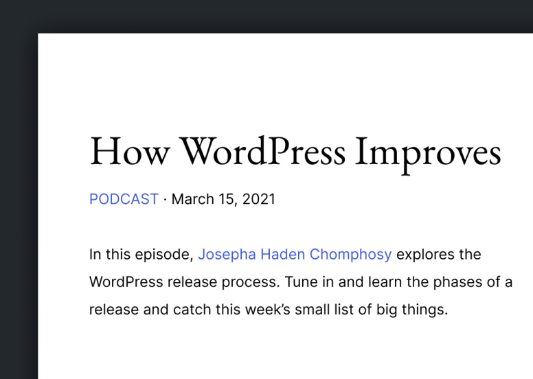Open the Josepha Haden Chomphosy link

[x=295, y=255]
